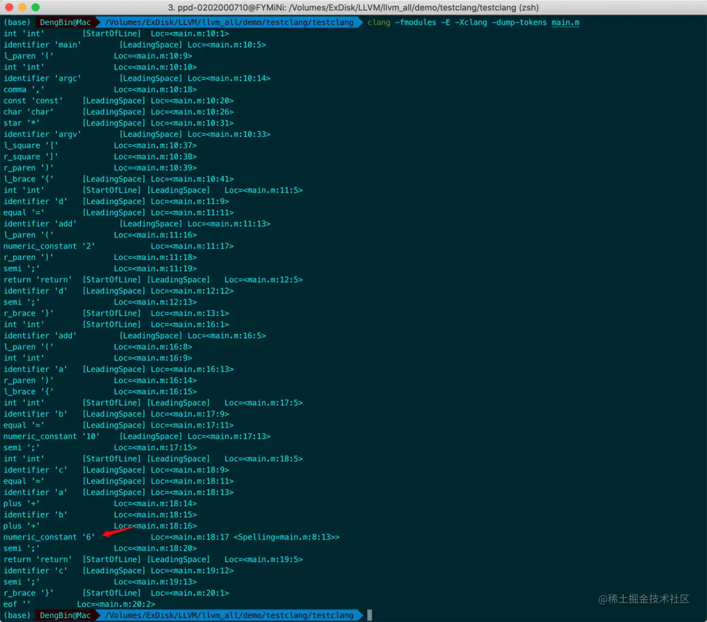
Task: Click the identifier 'a' line at Loc 18:13
Action: [x=119, y=492]
